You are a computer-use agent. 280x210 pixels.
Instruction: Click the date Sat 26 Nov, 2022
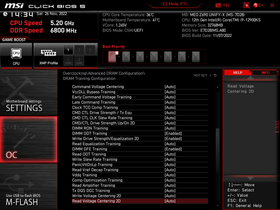coord(52,14)
